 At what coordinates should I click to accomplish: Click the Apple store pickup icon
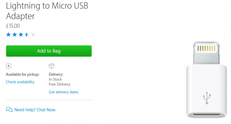pyautogui.click(x=9, y=66)
